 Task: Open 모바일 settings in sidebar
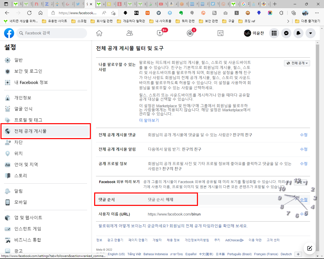(x=46, y=202)
